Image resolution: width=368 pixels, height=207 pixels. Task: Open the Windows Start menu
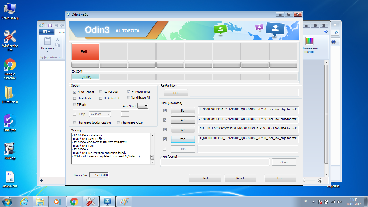click(7, 201)
